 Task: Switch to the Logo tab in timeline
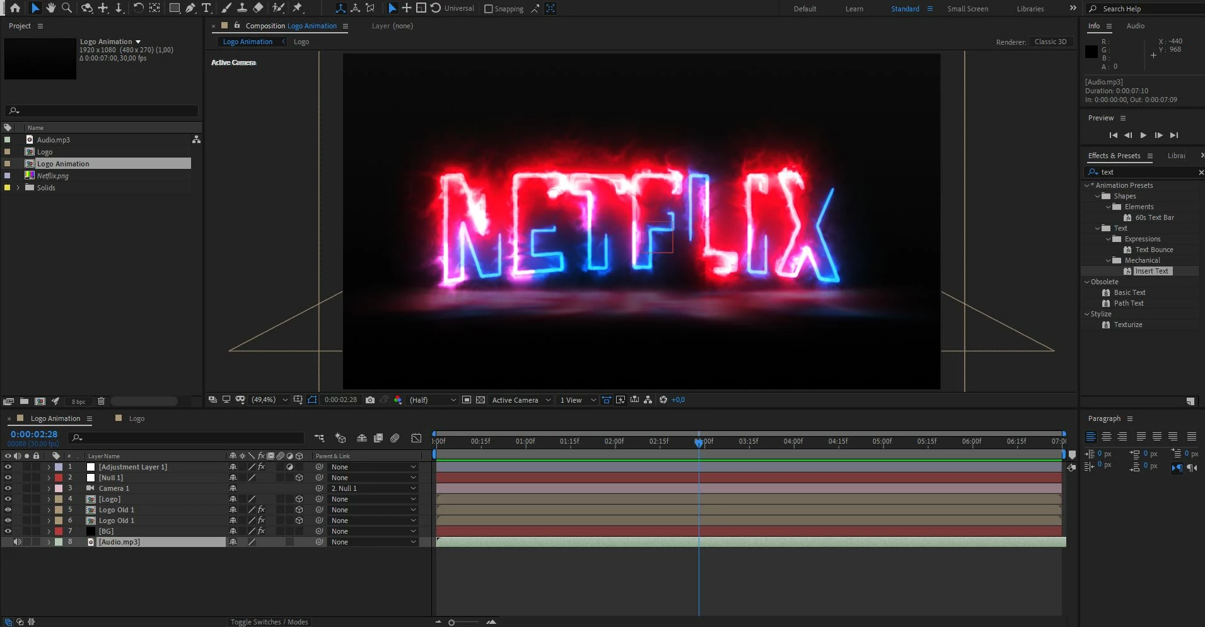point(136,418)
